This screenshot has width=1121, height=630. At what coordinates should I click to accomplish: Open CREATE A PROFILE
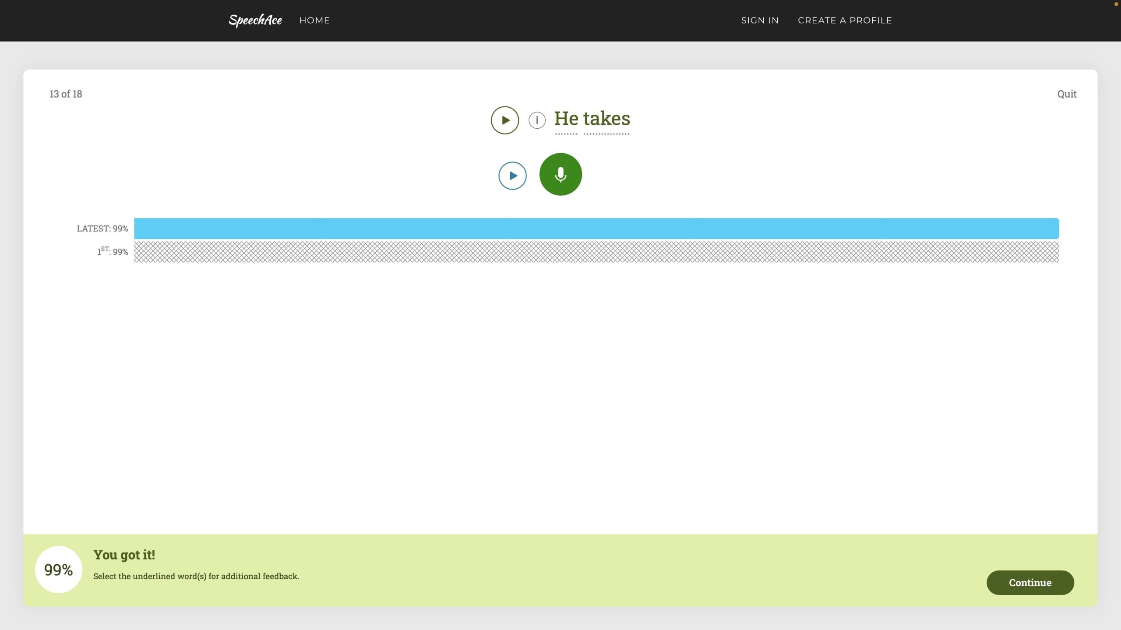tap(845, 20)
